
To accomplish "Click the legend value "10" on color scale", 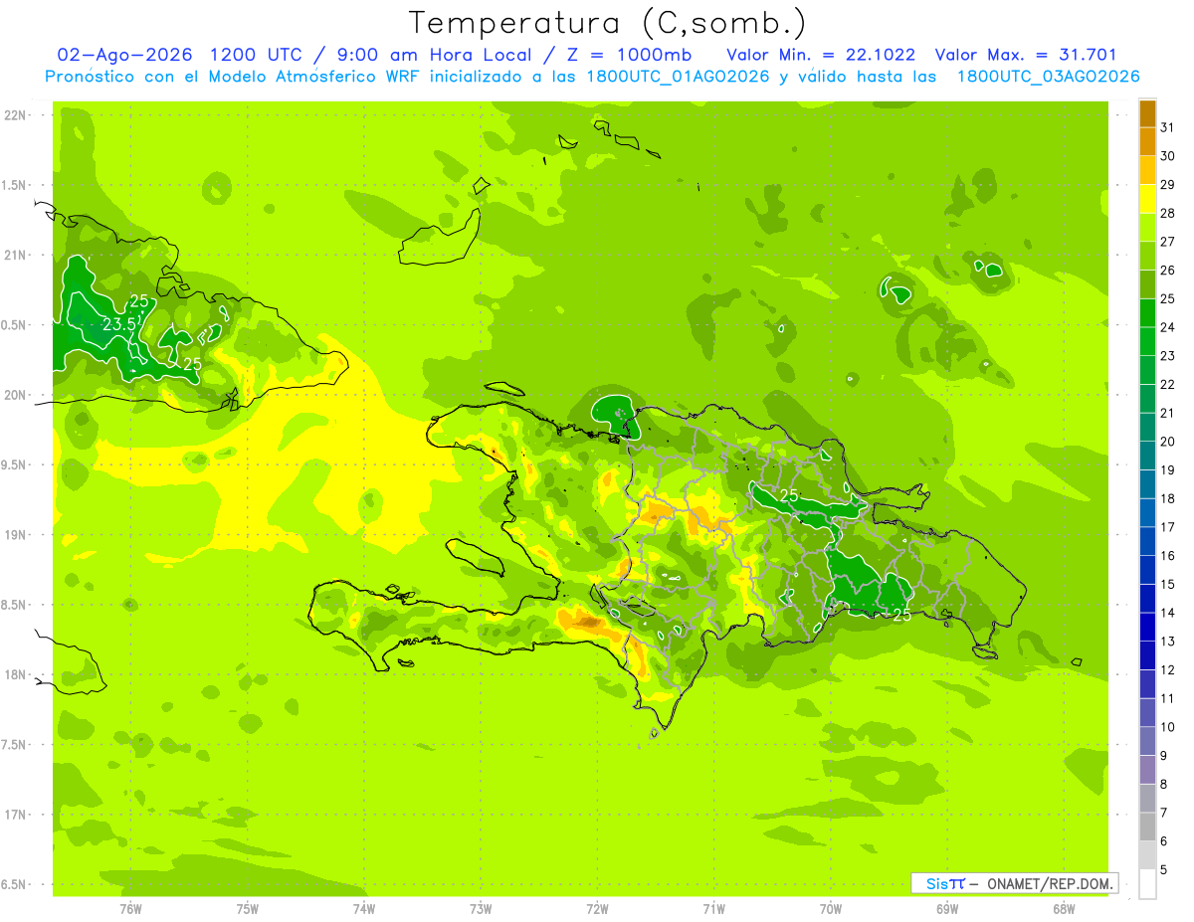I will coord(1168,727).
